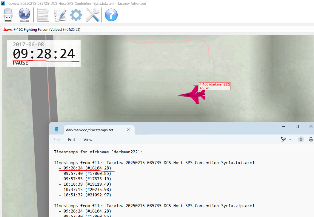Image resolution: width=314 pixels, height=217 pixels.
Task: Open the blue gear options icon
Action: (76, 15)
